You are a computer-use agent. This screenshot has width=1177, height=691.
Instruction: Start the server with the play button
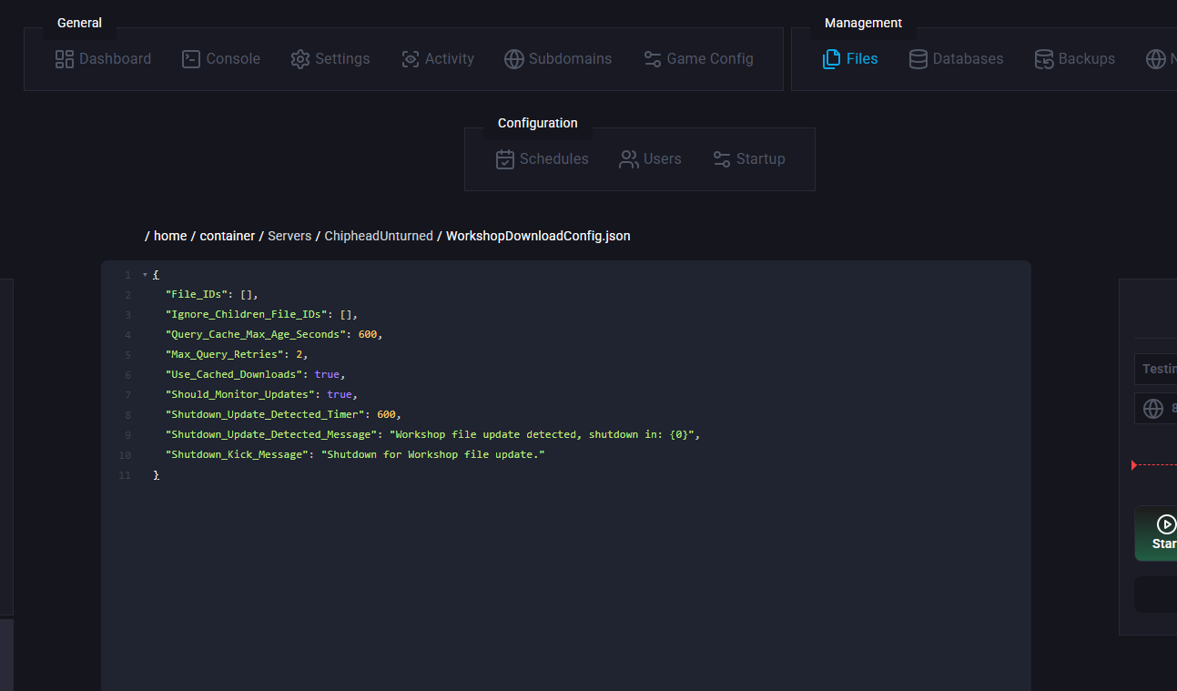coord(1156,533)
